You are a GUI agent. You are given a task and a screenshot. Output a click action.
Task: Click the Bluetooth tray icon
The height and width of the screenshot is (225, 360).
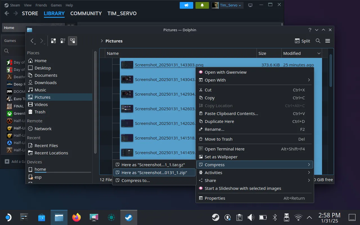tap(275, 217)
